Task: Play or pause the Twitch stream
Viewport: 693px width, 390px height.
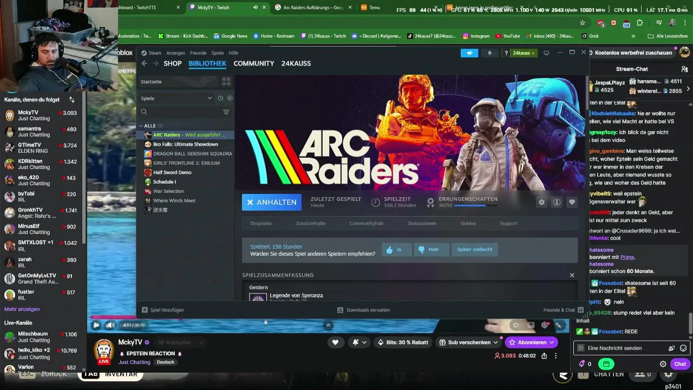Action: coord(96,325)
